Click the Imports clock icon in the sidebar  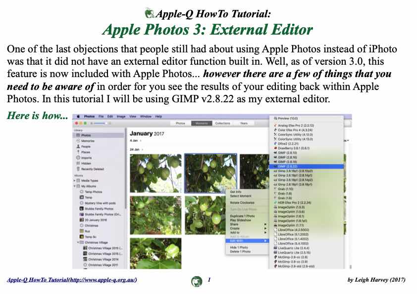click(x=78, y=158)
